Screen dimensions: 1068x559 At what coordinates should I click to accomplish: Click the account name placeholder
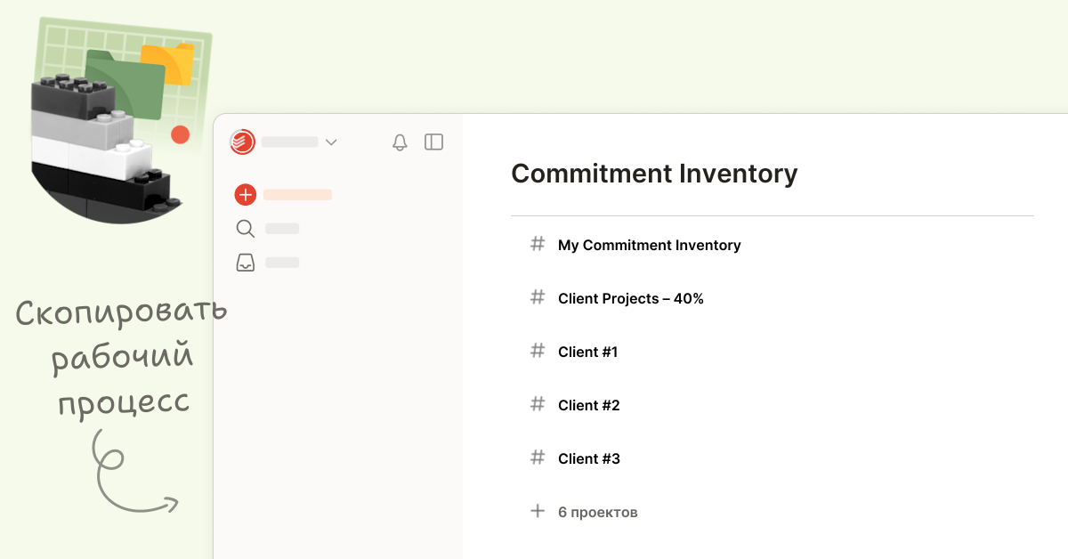tap(289, 142)
